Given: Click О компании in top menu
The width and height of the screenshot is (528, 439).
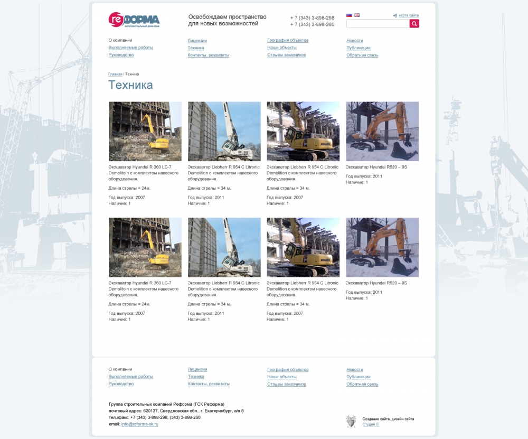Looking at the screenshot, I should tap(120, 40).
